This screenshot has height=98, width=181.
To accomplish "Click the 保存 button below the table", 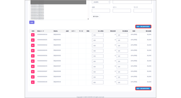I will [x=143, y=89].
